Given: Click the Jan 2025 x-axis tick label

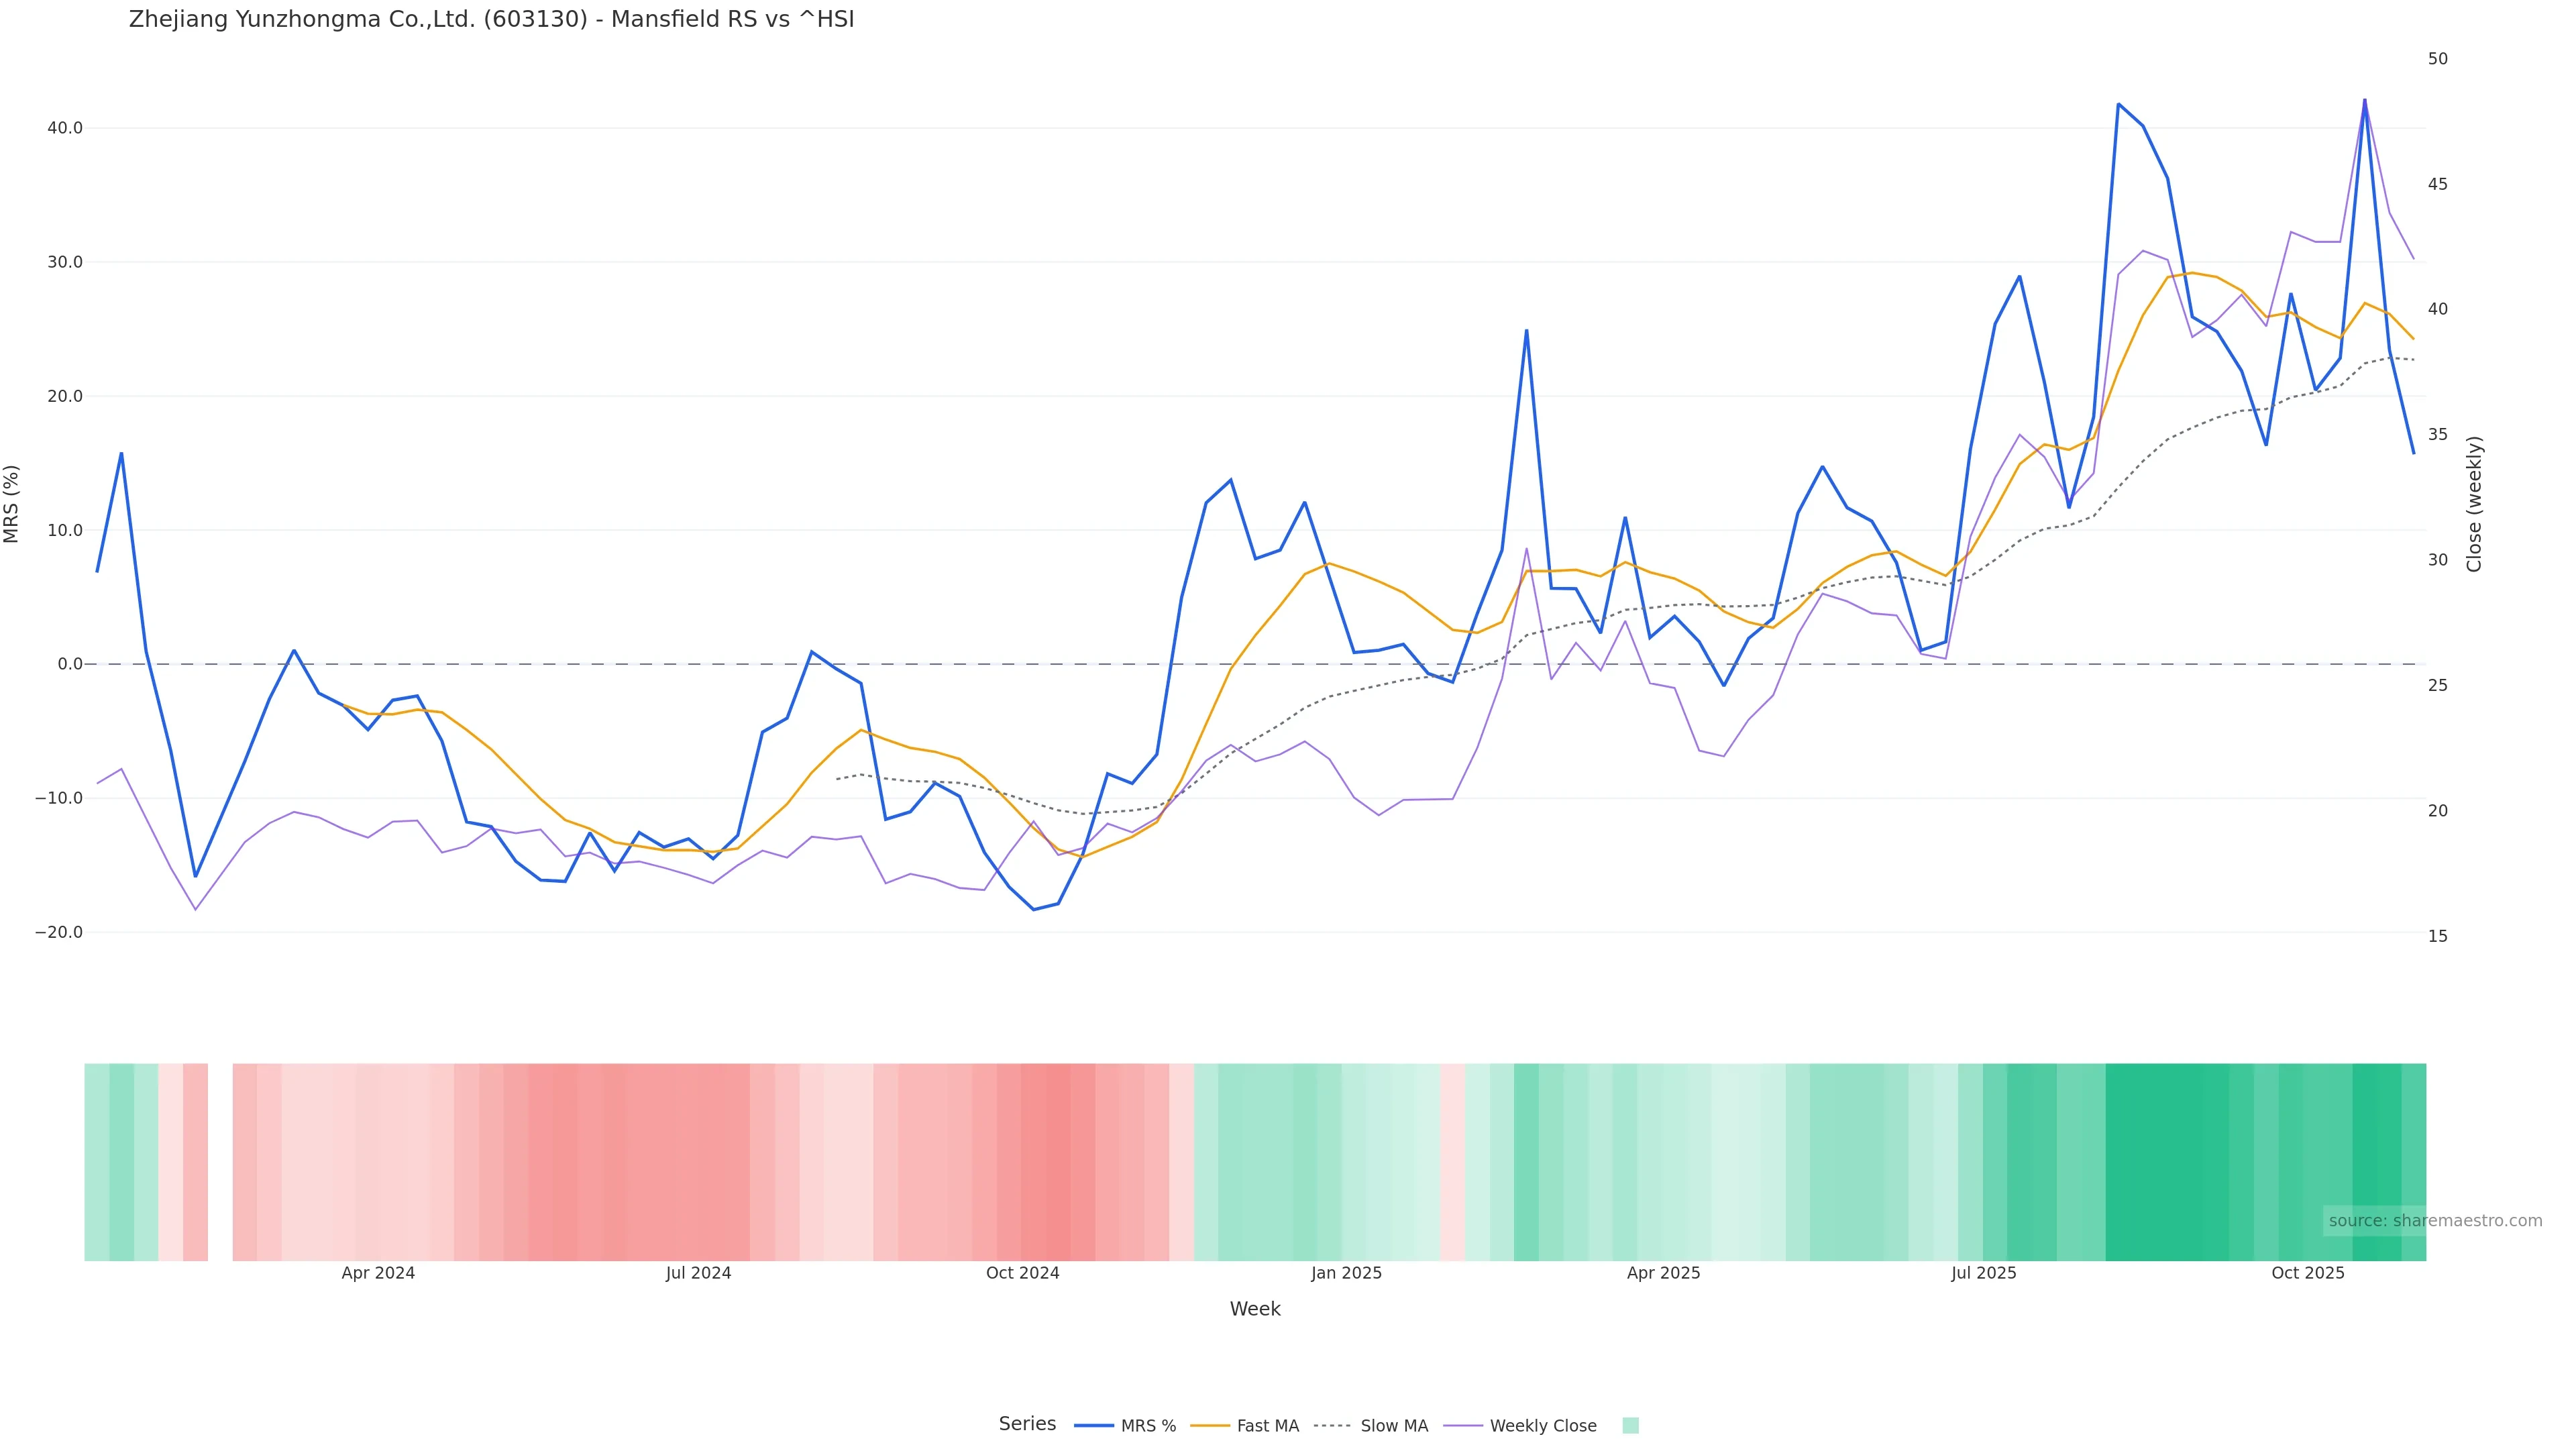Looking at the screenshot, I should (1346, 1273).
